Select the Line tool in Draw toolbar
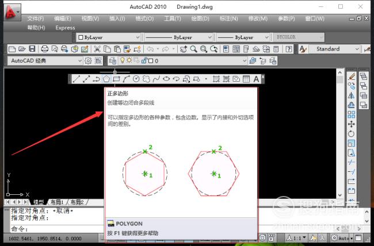This screenshot has width=374, height=246. click(x=77, y=79)
